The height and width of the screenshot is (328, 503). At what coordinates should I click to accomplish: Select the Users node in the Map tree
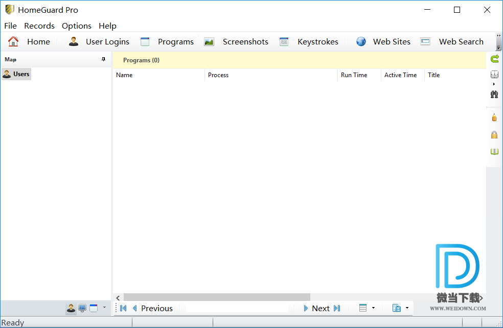pyautogui.click(x=16, y=74)
